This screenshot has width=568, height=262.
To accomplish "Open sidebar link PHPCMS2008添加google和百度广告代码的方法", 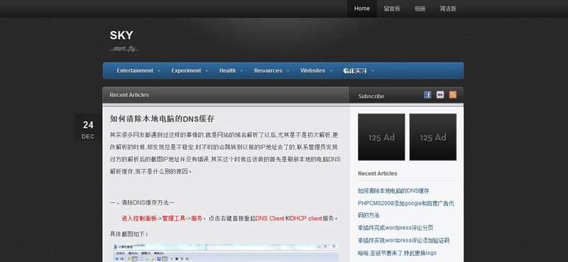I will (x=405, y=209).
